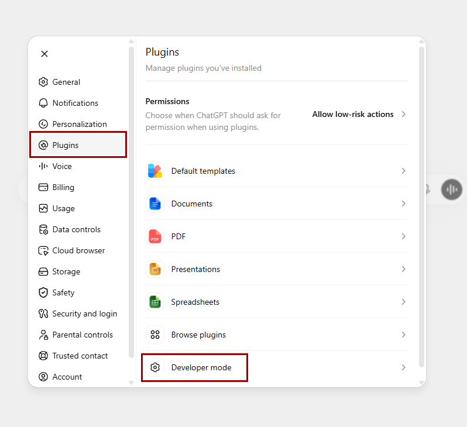Click the Plugins panel vertical scrollbar
Image resolution: width=467 pixels, height=427 pixels.
(x=421, y=207)
